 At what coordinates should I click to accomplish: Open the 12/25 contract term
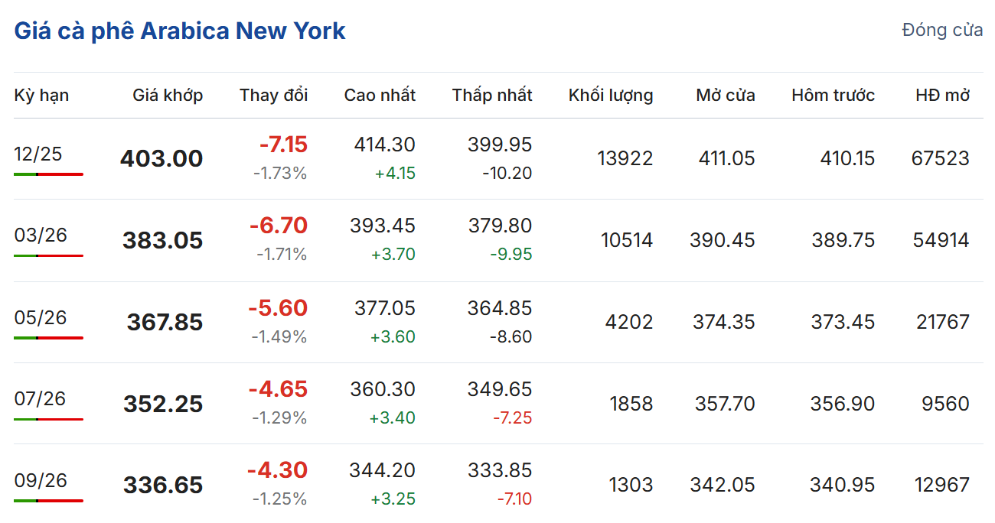[x=38, y=154]
